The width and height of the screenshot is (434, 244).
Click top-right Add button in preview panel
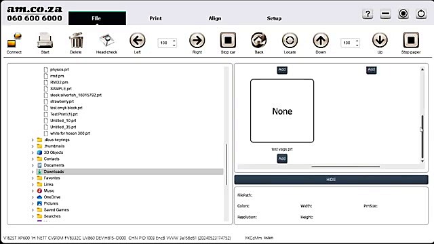[x=372, y=70]
